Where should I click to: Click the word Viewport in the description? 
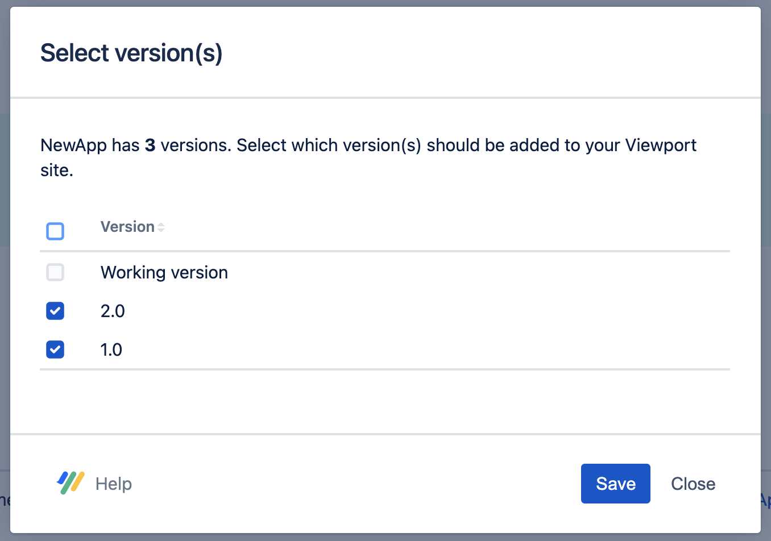(x=661, y=145)
